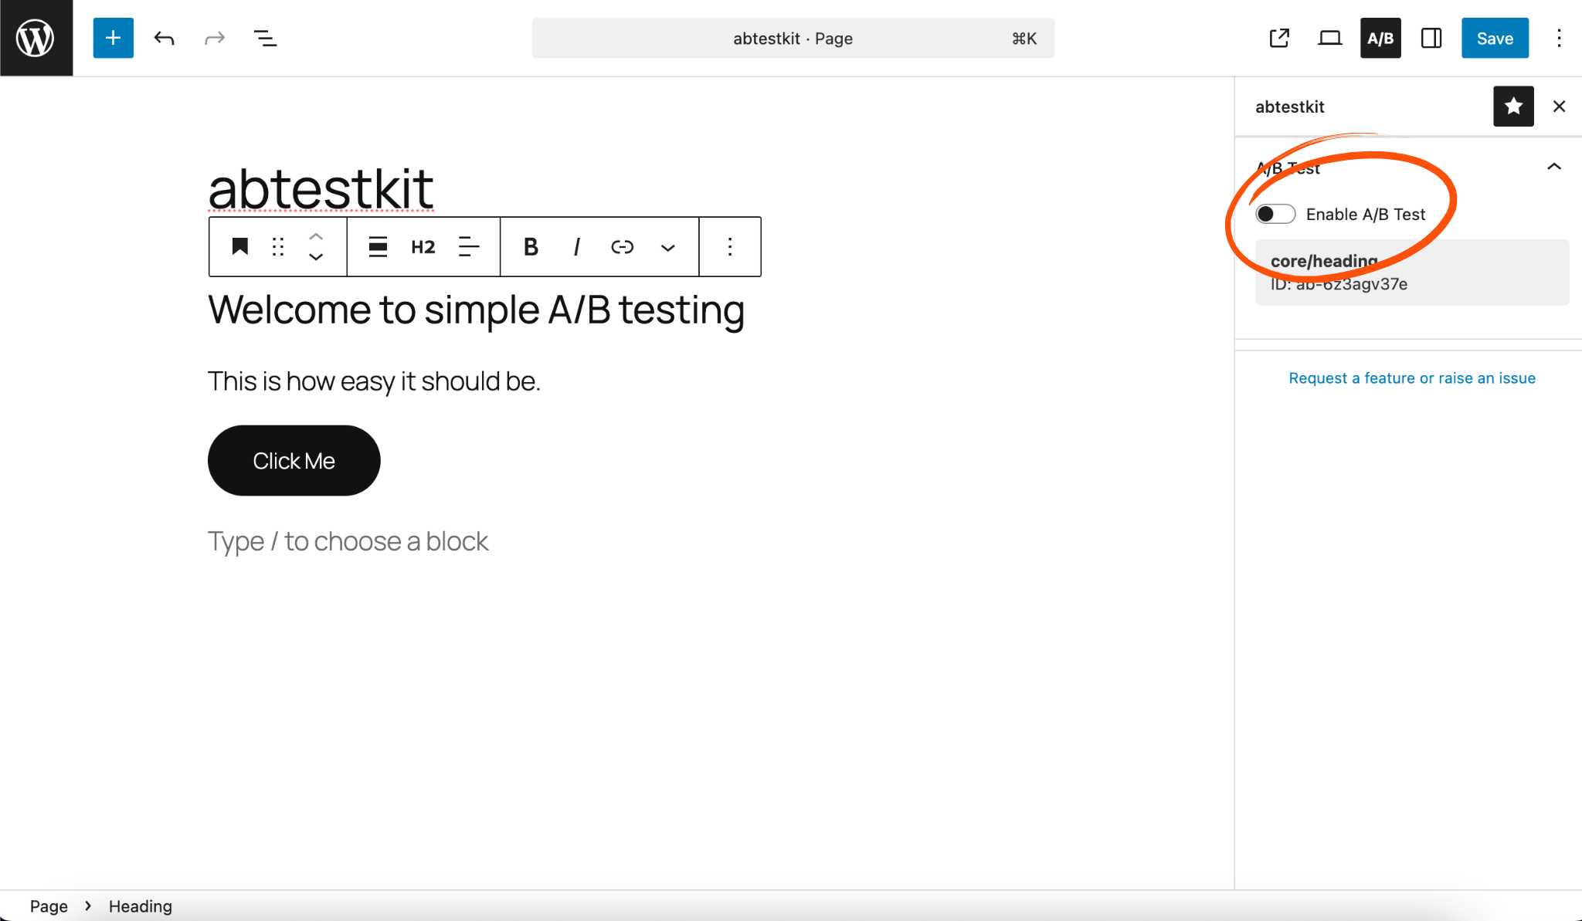Screen dimensions: 1582x921
Task: Click Page in the breadcrumb bar
Action: (x=49, y=906)
